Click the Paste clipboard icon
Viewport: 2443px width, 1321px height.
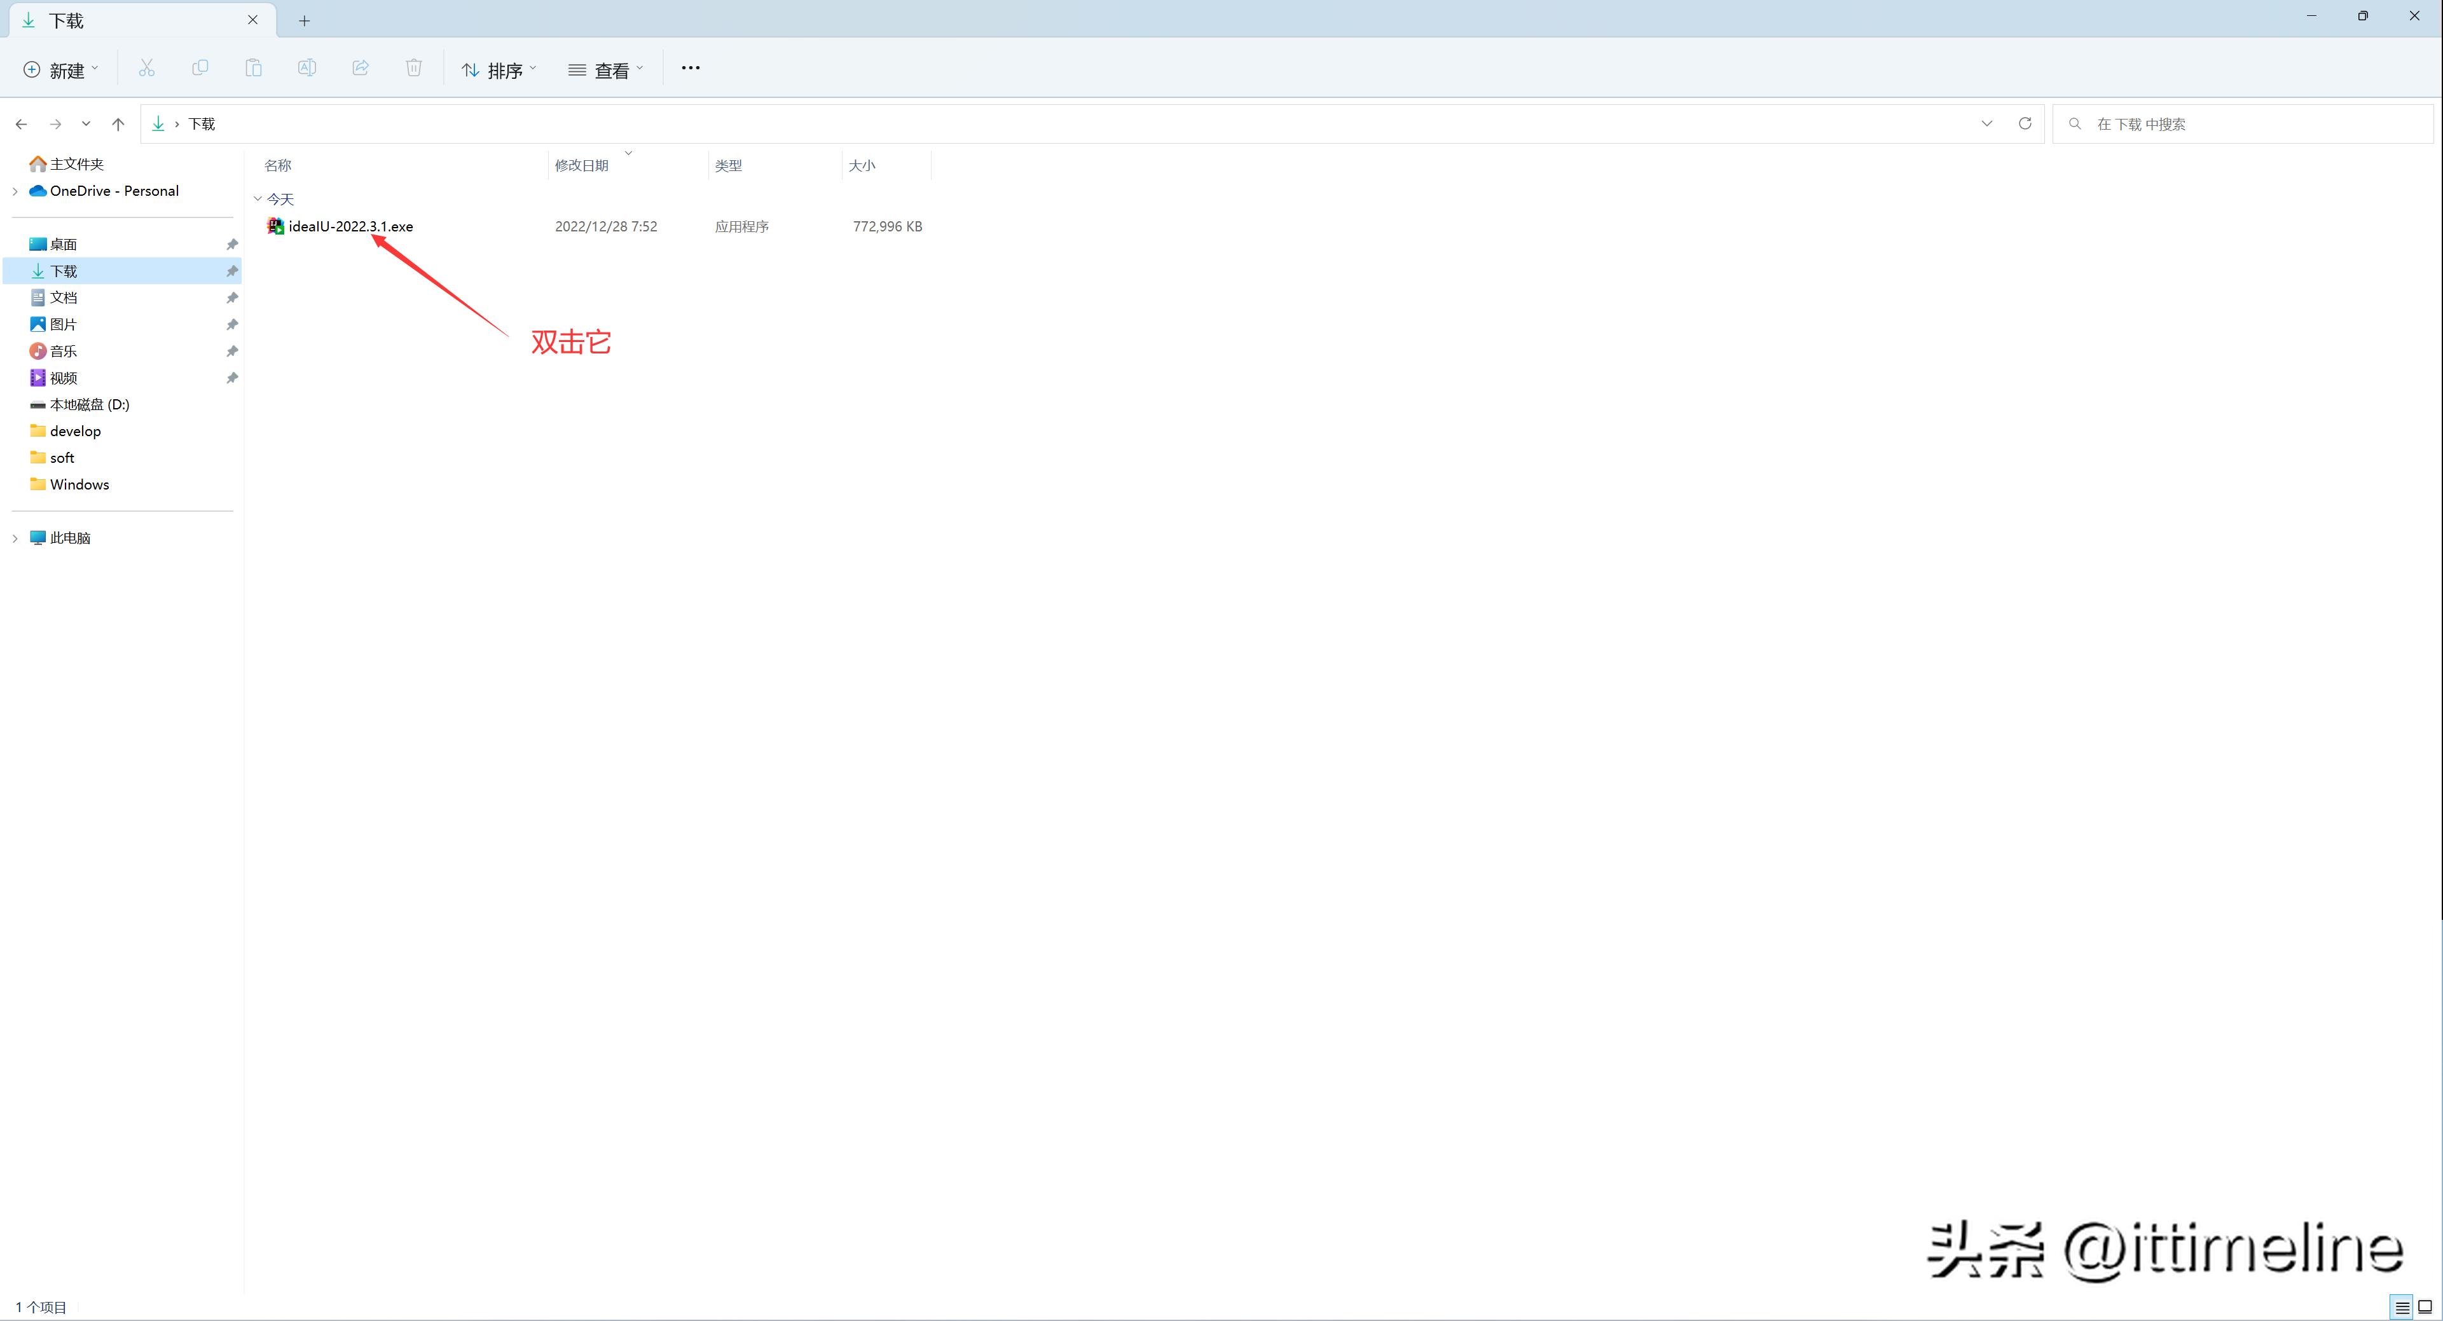(253, 68)
